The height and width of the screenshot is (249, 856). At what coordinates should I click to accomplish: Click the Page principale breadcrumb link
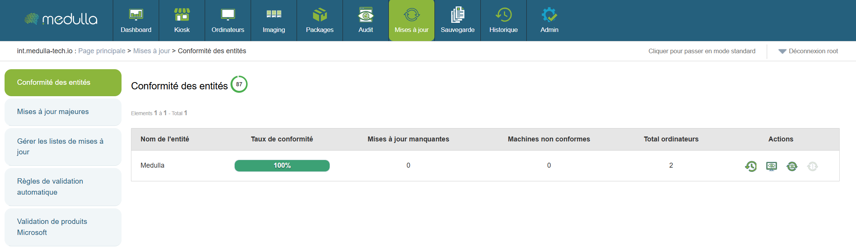click(x=101, y=51)
